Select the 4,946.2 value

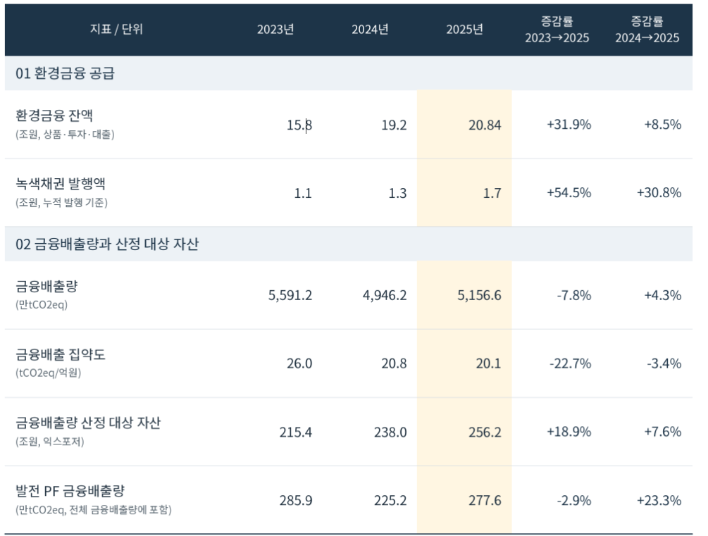tap(385, 295)
